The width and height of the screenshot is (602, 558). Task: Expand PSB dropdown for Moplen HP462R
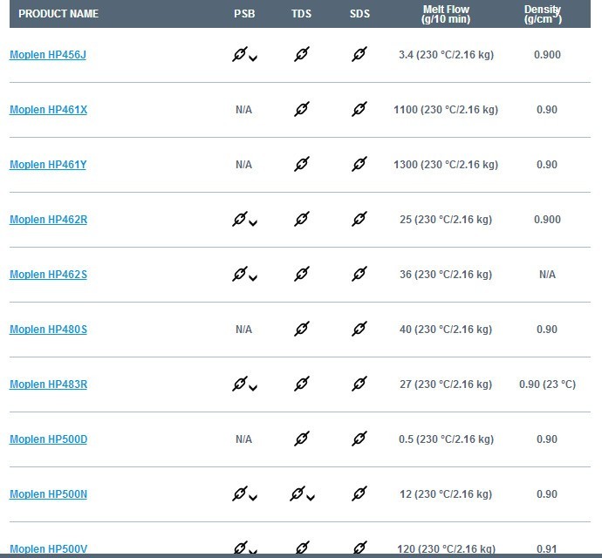[253, 223]
